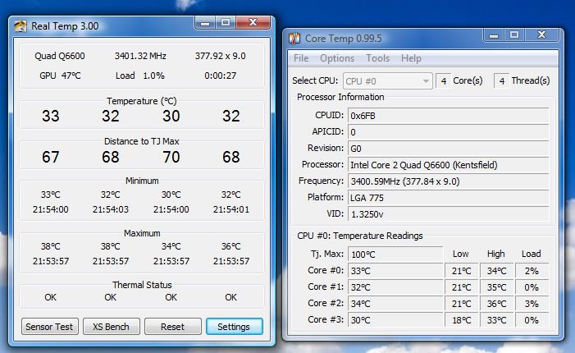Click the Core #1 temperature 32°C field

click(x=395, y=287)
